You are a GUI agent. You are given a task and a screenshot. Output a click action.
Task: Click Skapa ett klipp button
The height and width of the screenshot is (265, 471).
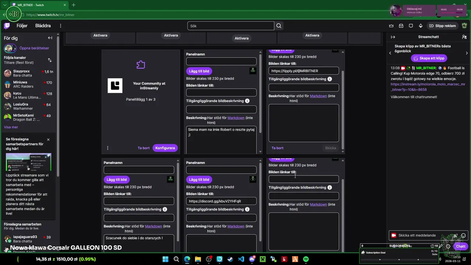[428, 58]
